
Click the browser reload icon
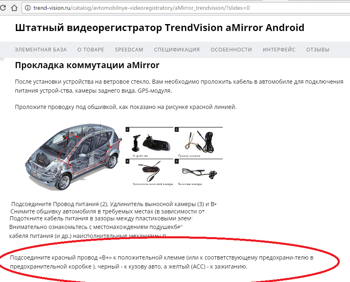(x=3, y=8)
